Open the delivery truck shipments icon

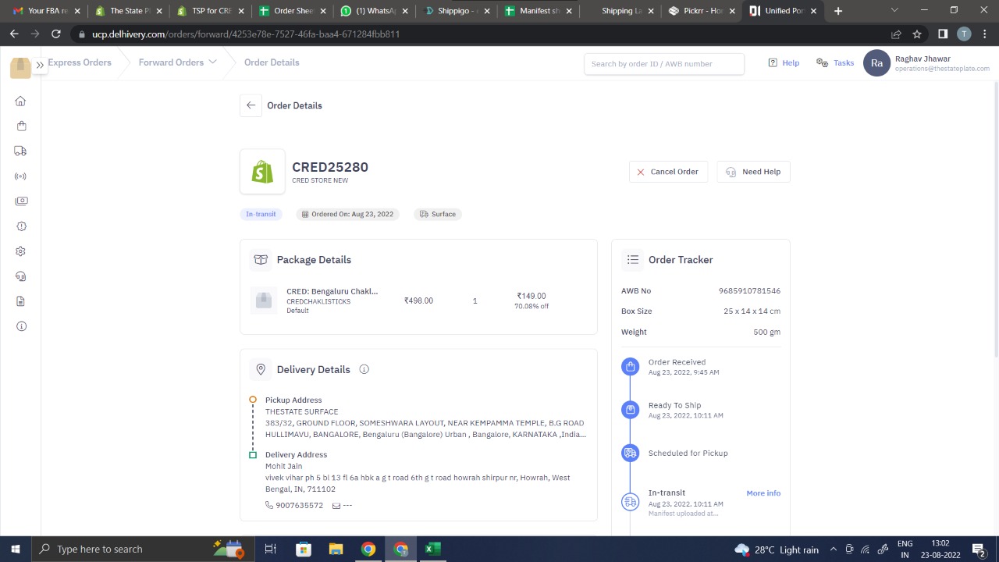pos(21,151)
